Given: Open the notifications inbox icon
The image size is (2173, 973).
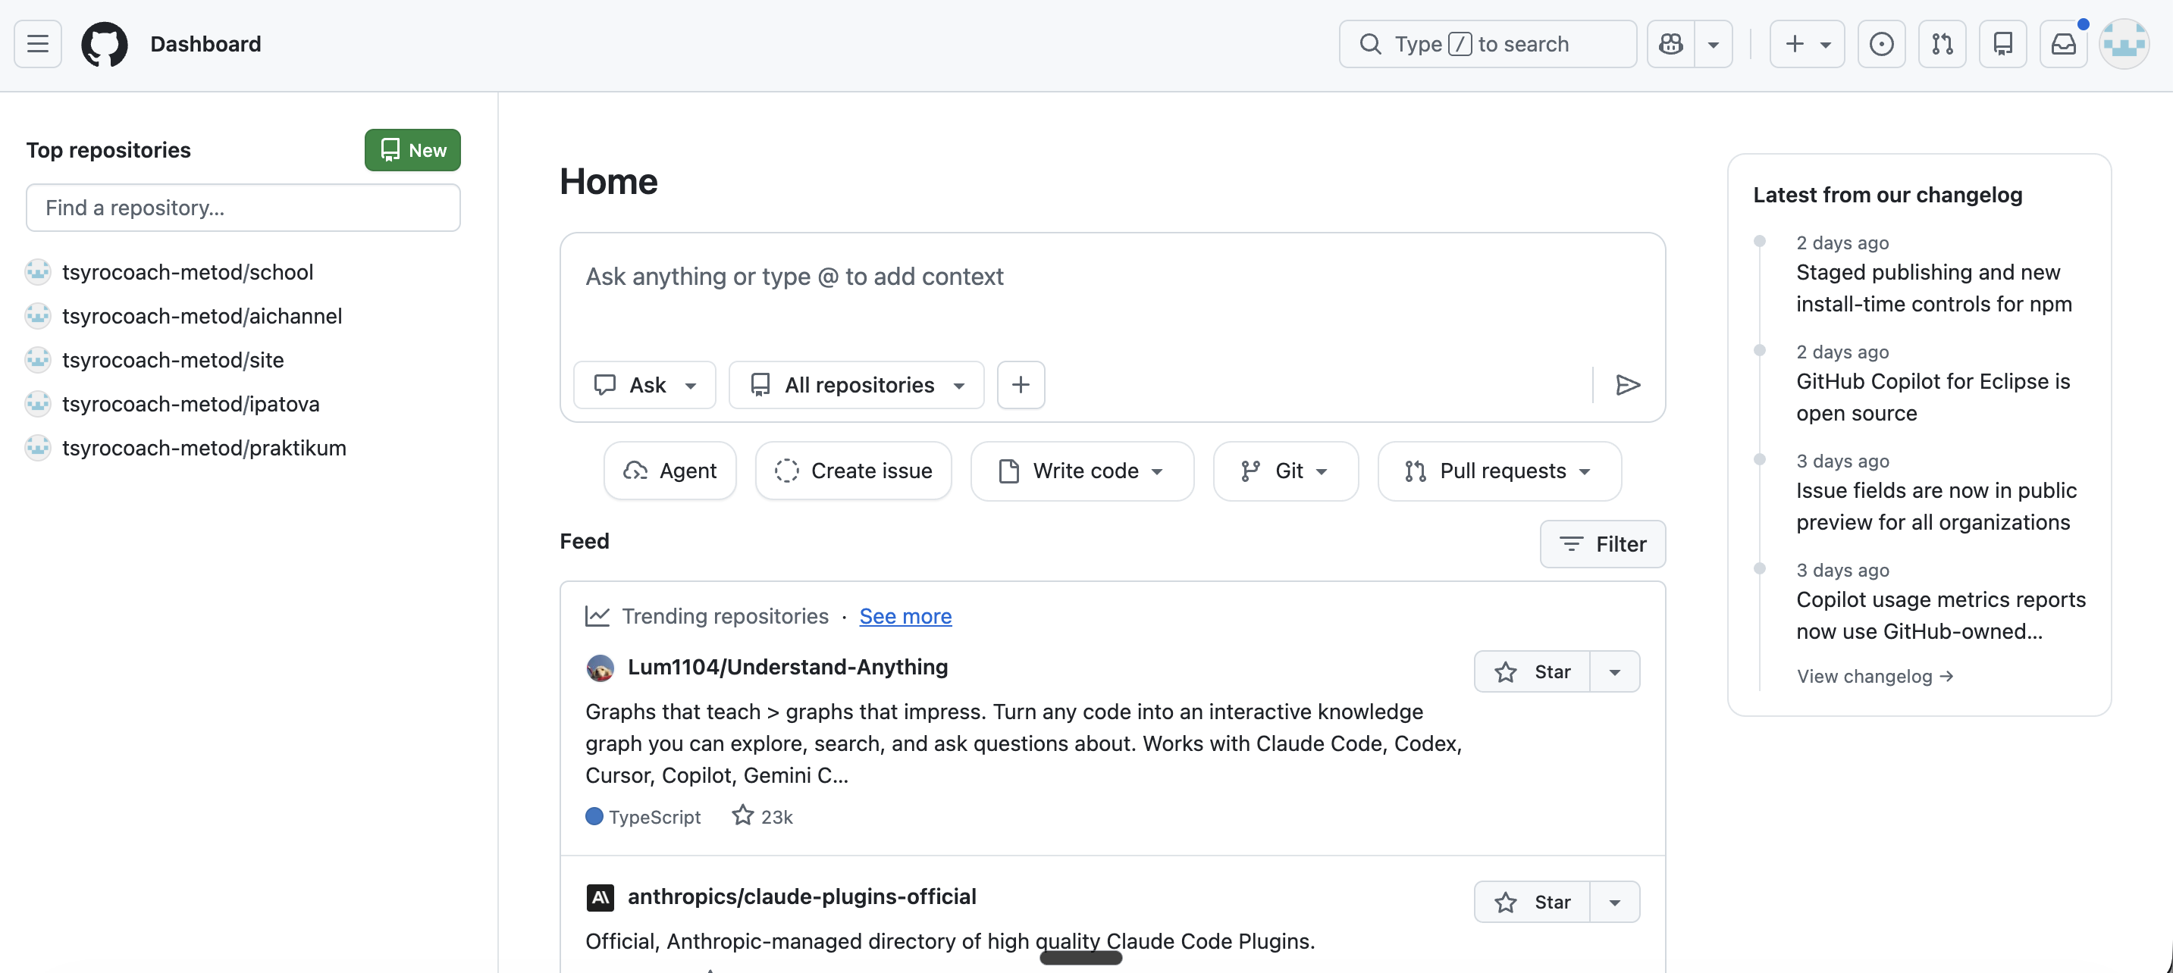Looking at the screenshot, I should click(x=2063, y=44).
